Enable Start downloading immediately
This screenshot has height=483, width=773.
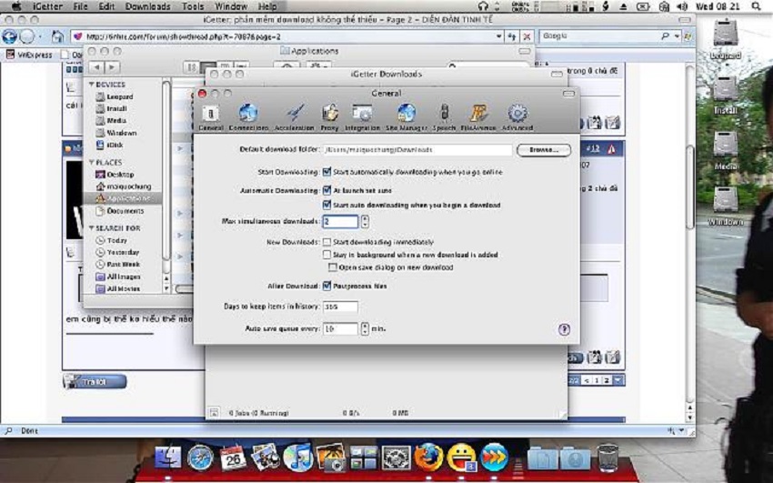click(x=326, y=242)
